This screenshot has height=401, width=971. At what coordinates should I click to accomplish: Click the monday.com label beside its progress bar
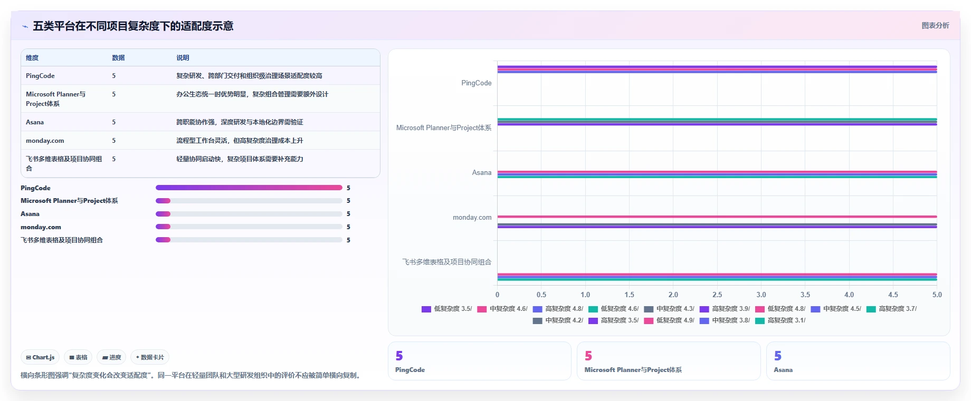[41, 227]
